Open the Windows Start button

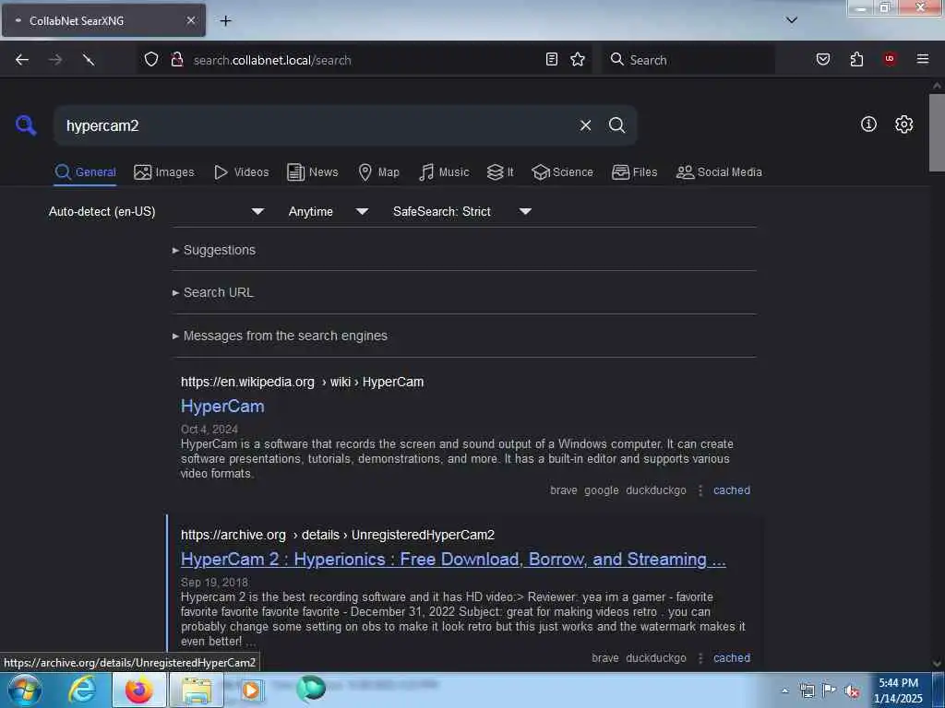(x=25, y=690)
